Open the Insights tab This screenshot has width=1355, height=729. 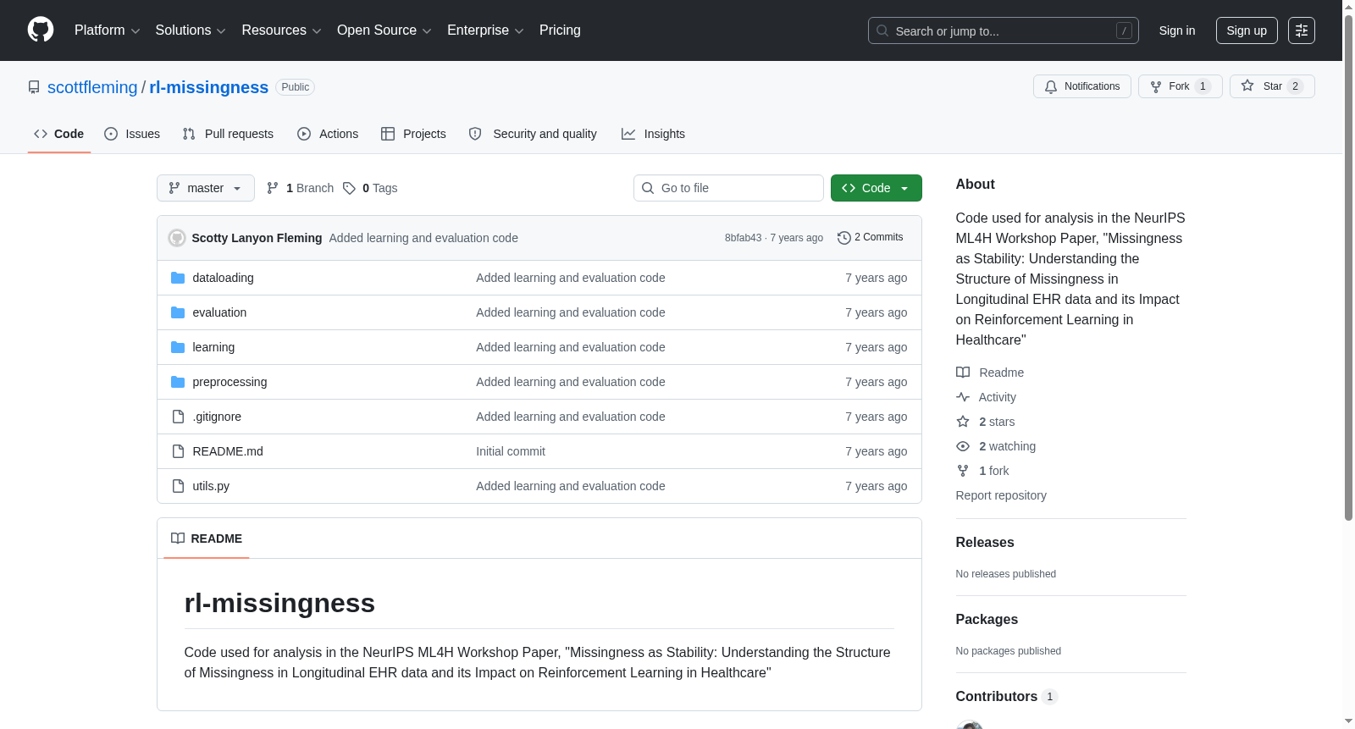point(653,134)
